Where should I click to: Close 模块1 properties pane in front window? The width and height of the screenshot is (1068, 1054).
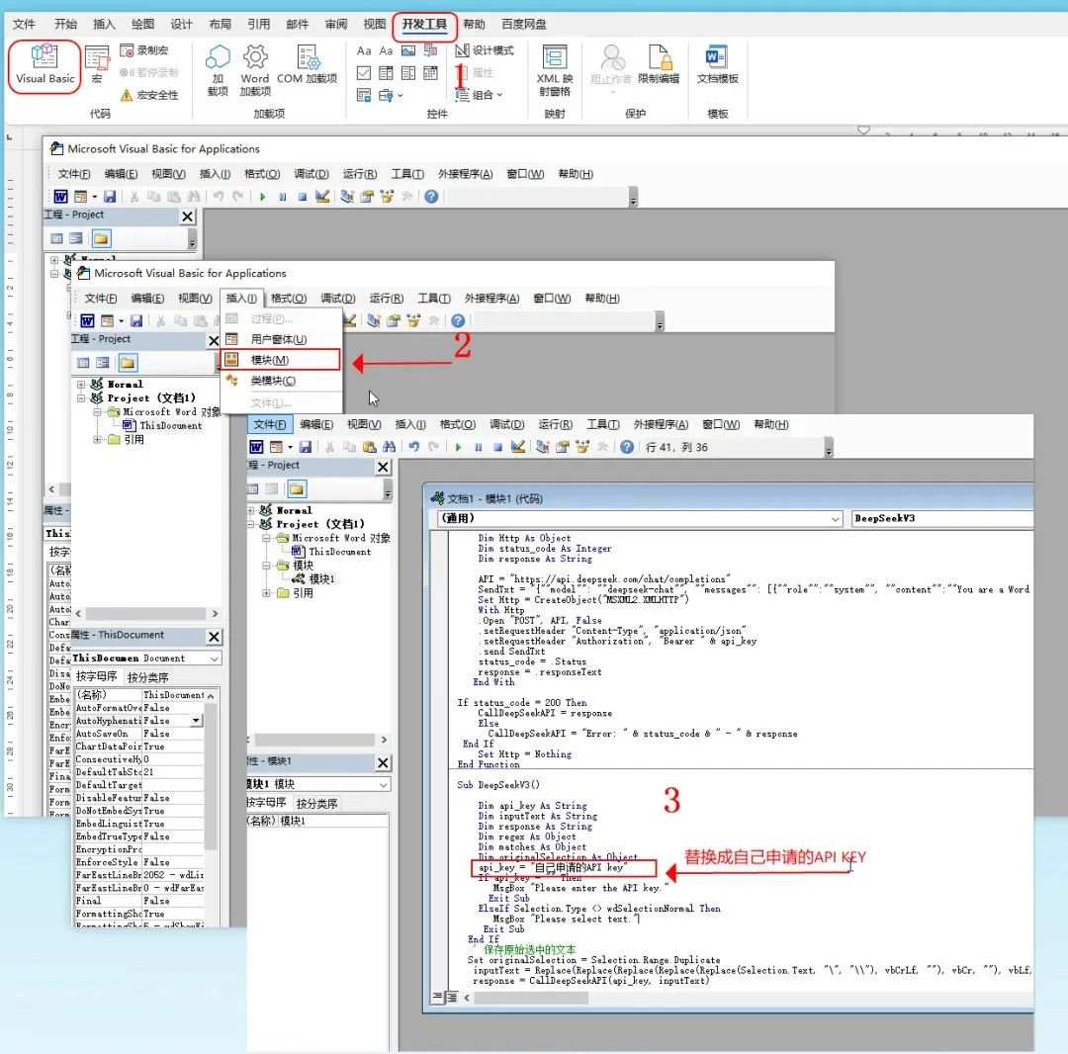[x=384, y=762]
